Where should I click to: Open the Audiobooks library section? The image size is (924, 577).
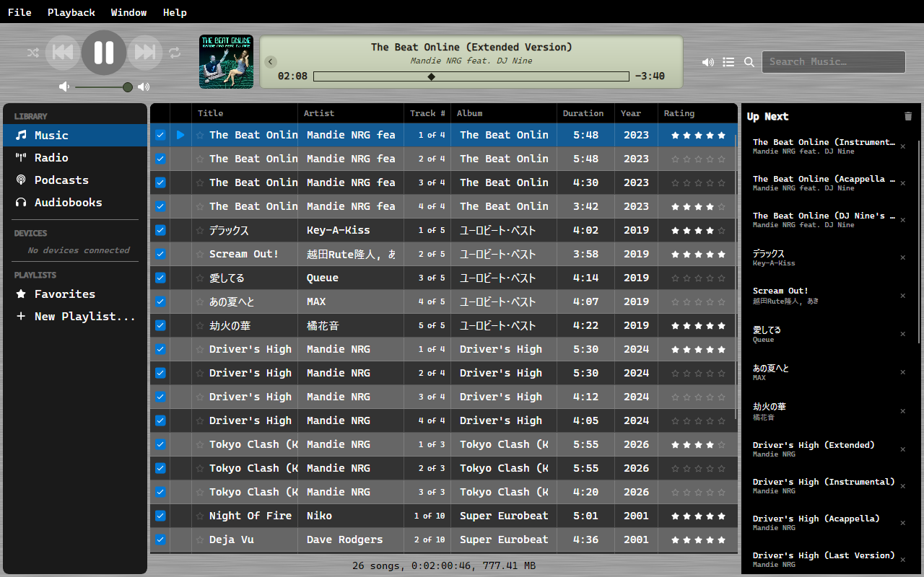75,202
